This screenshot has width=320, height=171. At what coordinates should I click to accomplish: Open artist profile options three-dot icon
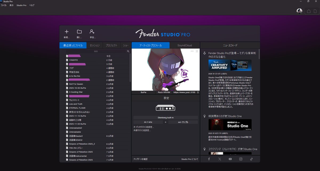click(x=192, y=51)
